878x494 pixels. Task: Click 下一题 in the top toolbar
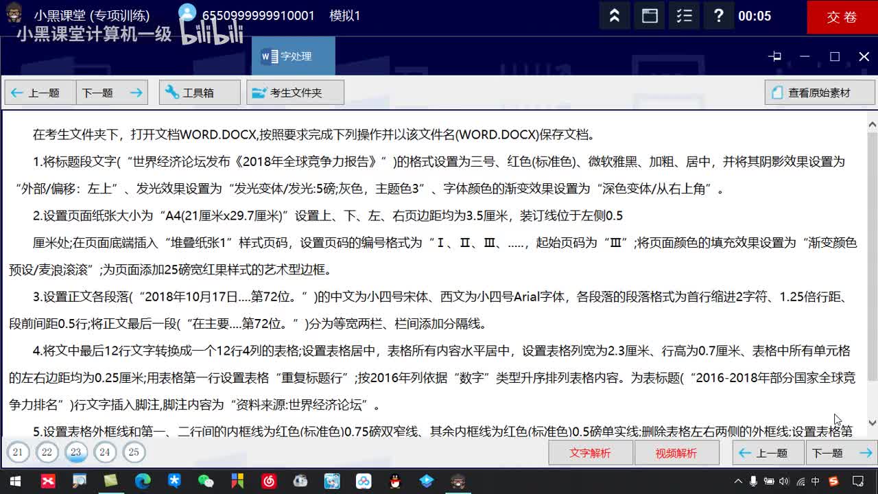click(x=112, y=93)
